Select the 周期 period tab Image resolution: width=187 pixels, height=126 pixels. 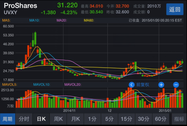click(8, 119)
